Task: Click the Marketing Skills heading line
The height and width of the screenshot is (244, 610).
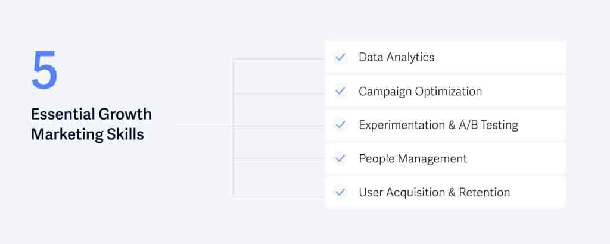Action: coord(87,134)
